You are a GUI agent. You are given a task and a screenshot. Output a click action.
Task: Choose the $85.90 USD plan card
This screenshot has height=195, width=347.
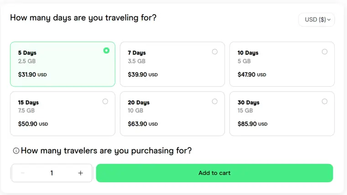(282, 113)
